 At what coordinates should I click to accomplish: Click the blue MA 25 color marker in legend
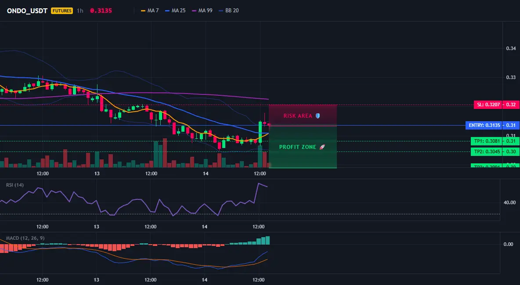[167, 11]
